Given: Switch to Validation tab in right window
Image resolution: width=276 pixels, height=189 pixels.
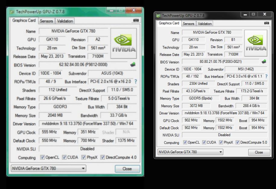Looking at the screenshot, I should point(205,24).
